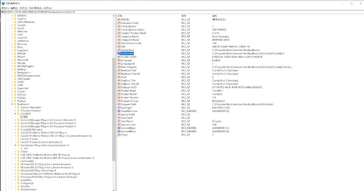Click the folder icon of the ComfyUI key

point(18,114)
